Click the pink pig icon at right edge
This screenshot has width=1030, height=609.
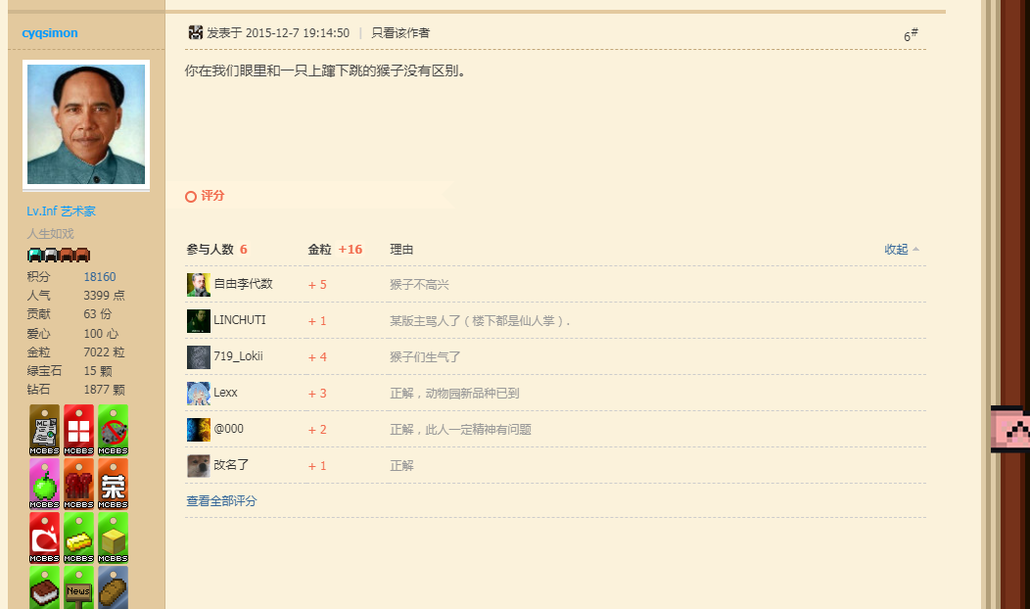(x=1010, y=429)
